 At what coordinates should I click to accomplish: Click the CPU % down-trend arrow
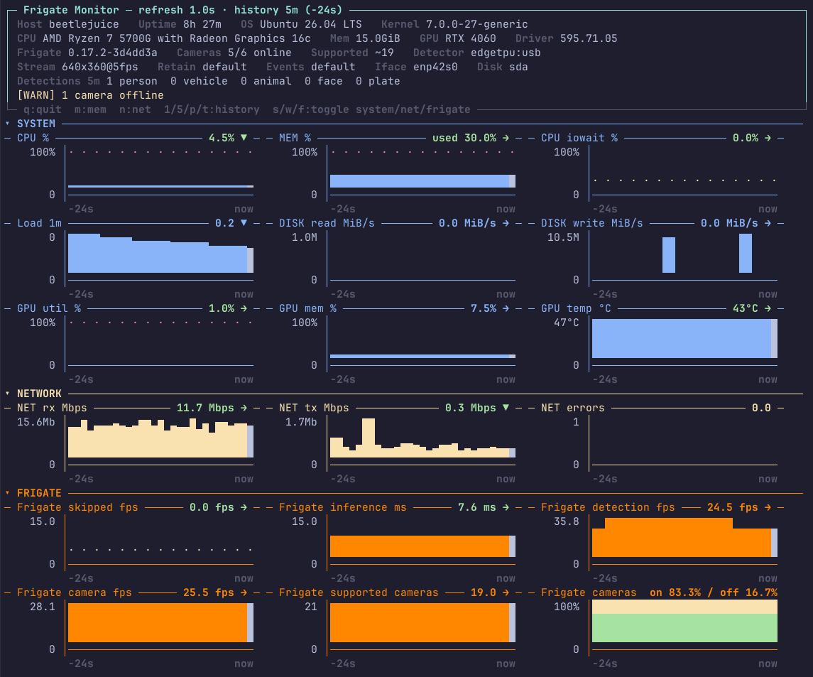[x=244, y=138]
